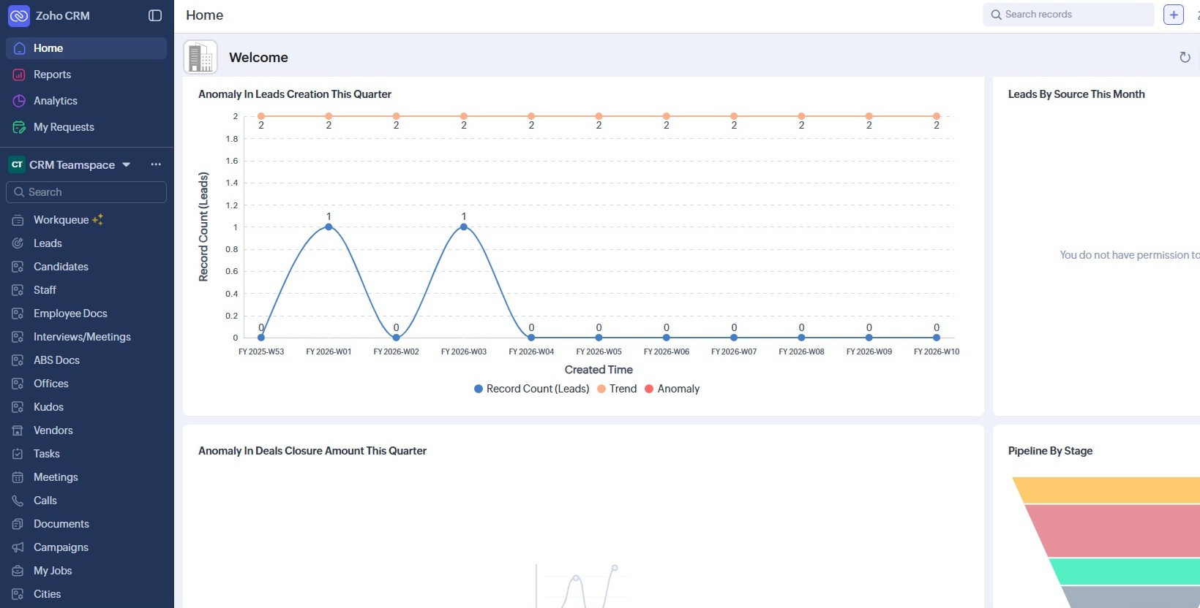
Task: Open the Leads module link
Action: pyautogui.click(x=48, y=243)
